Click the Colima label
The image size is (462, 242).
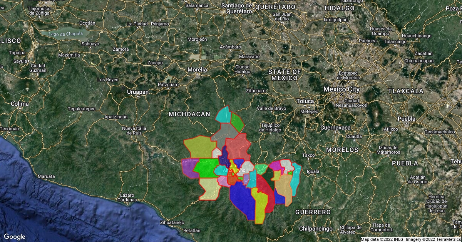coord(20,104)
